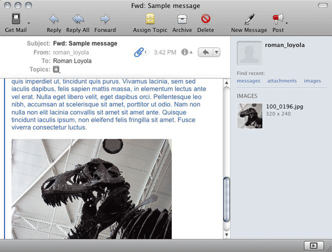Show recent images link
This screenshot has height=252, width=332.
pos(312,81)
